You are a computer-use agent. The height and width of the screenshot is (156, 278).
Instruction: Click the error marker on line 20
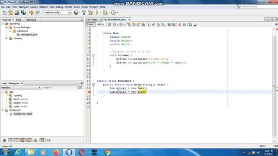coord(89,92)
